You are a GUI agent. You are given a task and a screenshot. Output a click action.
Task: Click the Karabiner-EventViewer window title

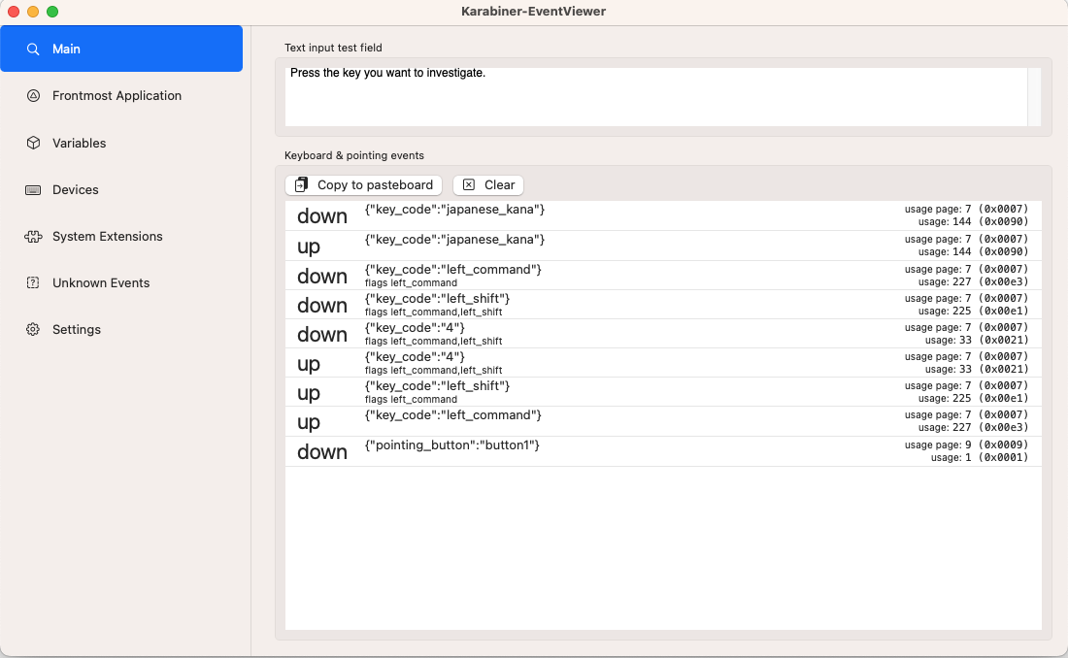point(533,11)
